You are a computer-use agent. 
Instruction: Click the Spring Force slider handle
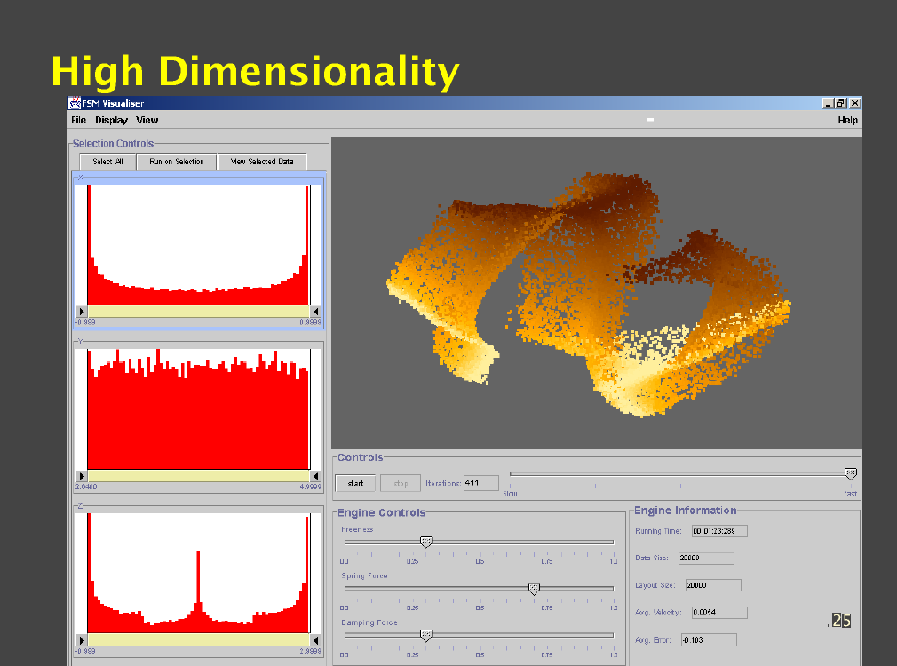click(x=534, y=589)
